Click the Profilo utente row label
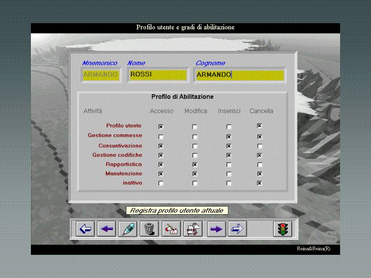The height and width of the screenshot is (278, 371). tap(124, 126)
